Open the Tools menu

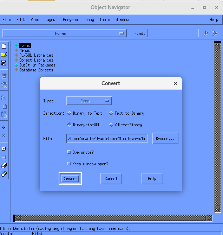105,20
